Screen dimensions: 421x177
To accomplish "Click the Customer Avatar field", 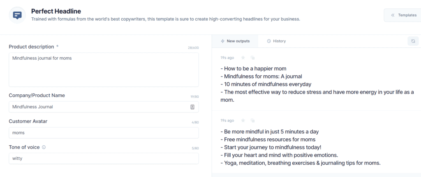I will (x=104, y=133).
